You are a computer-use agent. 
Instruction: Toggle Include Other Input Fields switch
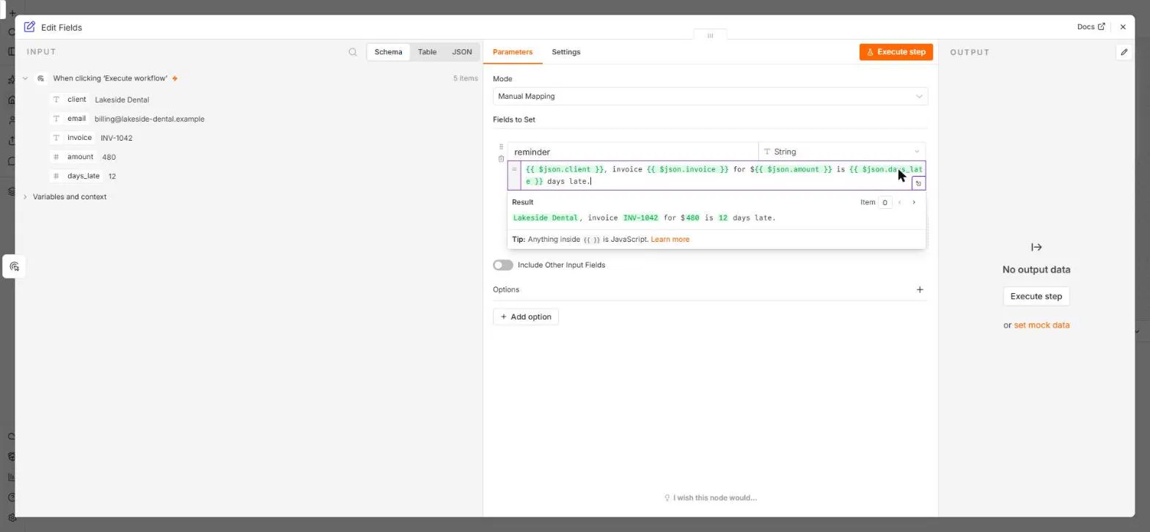(503, 265)
